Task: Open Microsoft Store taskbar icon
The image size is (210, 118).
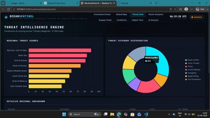Action: [132, 114]
